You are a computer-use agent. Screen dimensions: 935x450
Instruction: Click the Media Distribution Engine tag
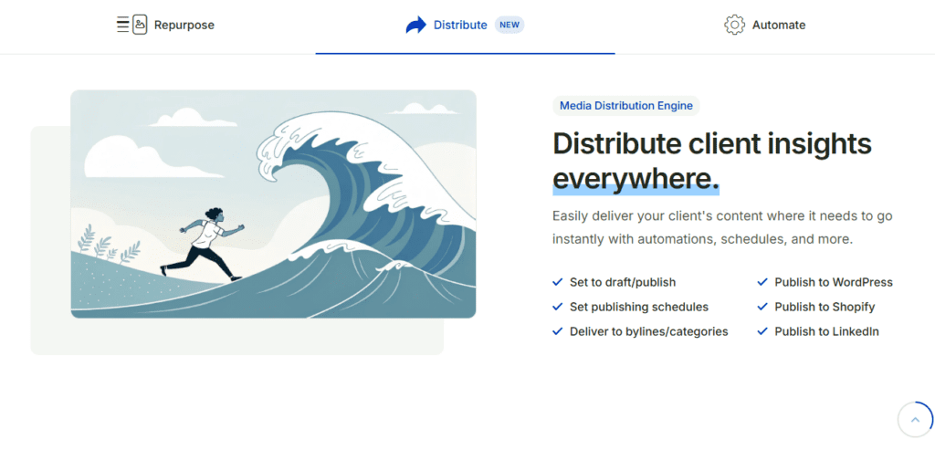coord(625,106)
